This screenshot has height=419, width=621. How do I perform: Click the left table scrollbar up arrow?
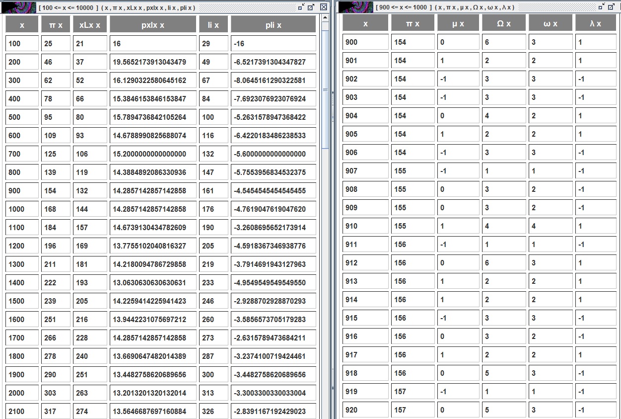tap(325, 18)
